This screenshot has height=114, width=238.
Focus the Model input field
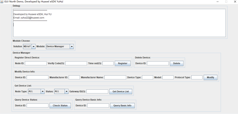point(168,77)
